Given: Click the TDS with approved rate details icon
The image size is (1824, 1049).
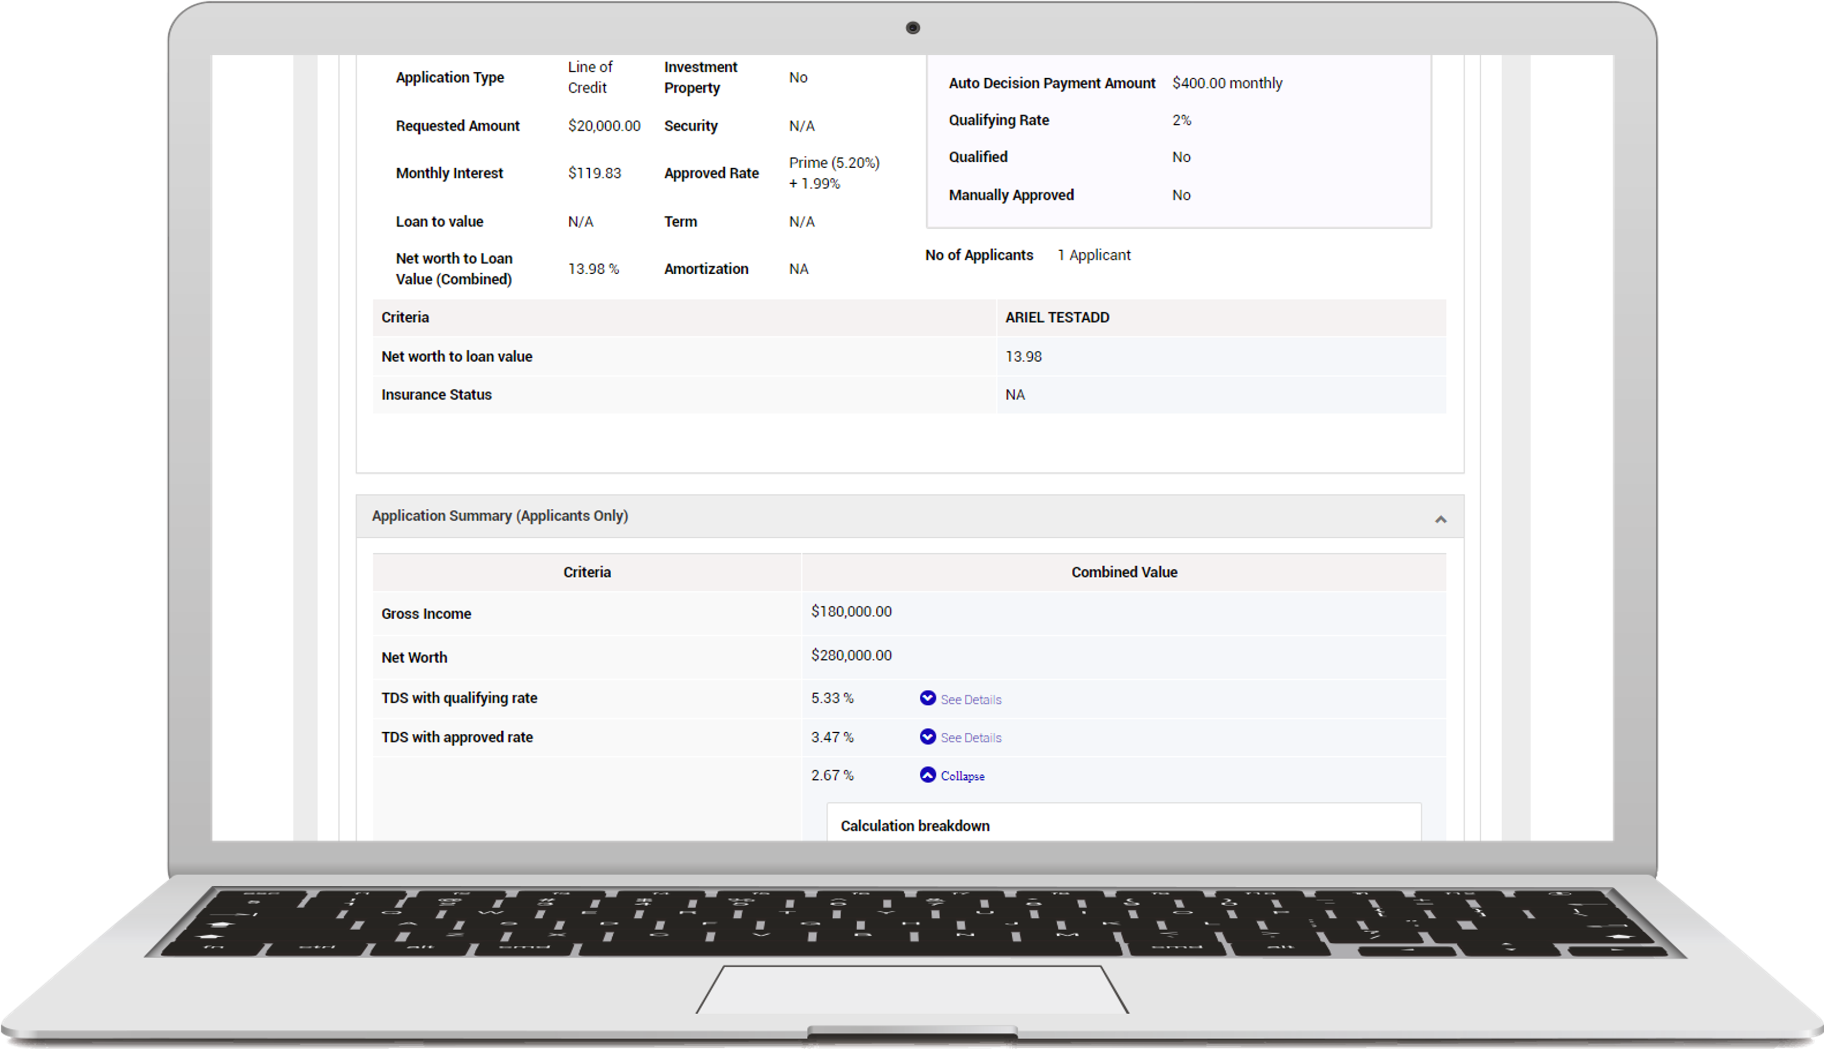Looking at the screenshot, I should (928, 736).
